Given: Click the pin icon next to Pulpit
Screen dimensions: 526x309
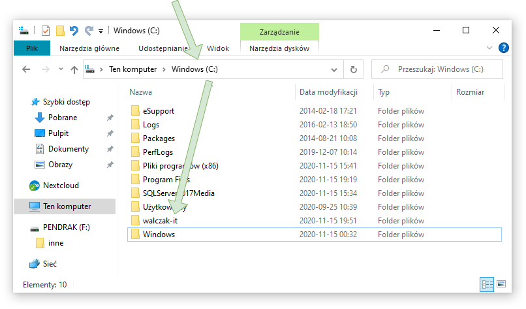Looking at the screenshot, I should pyautogui.click(x=110, y=133).
